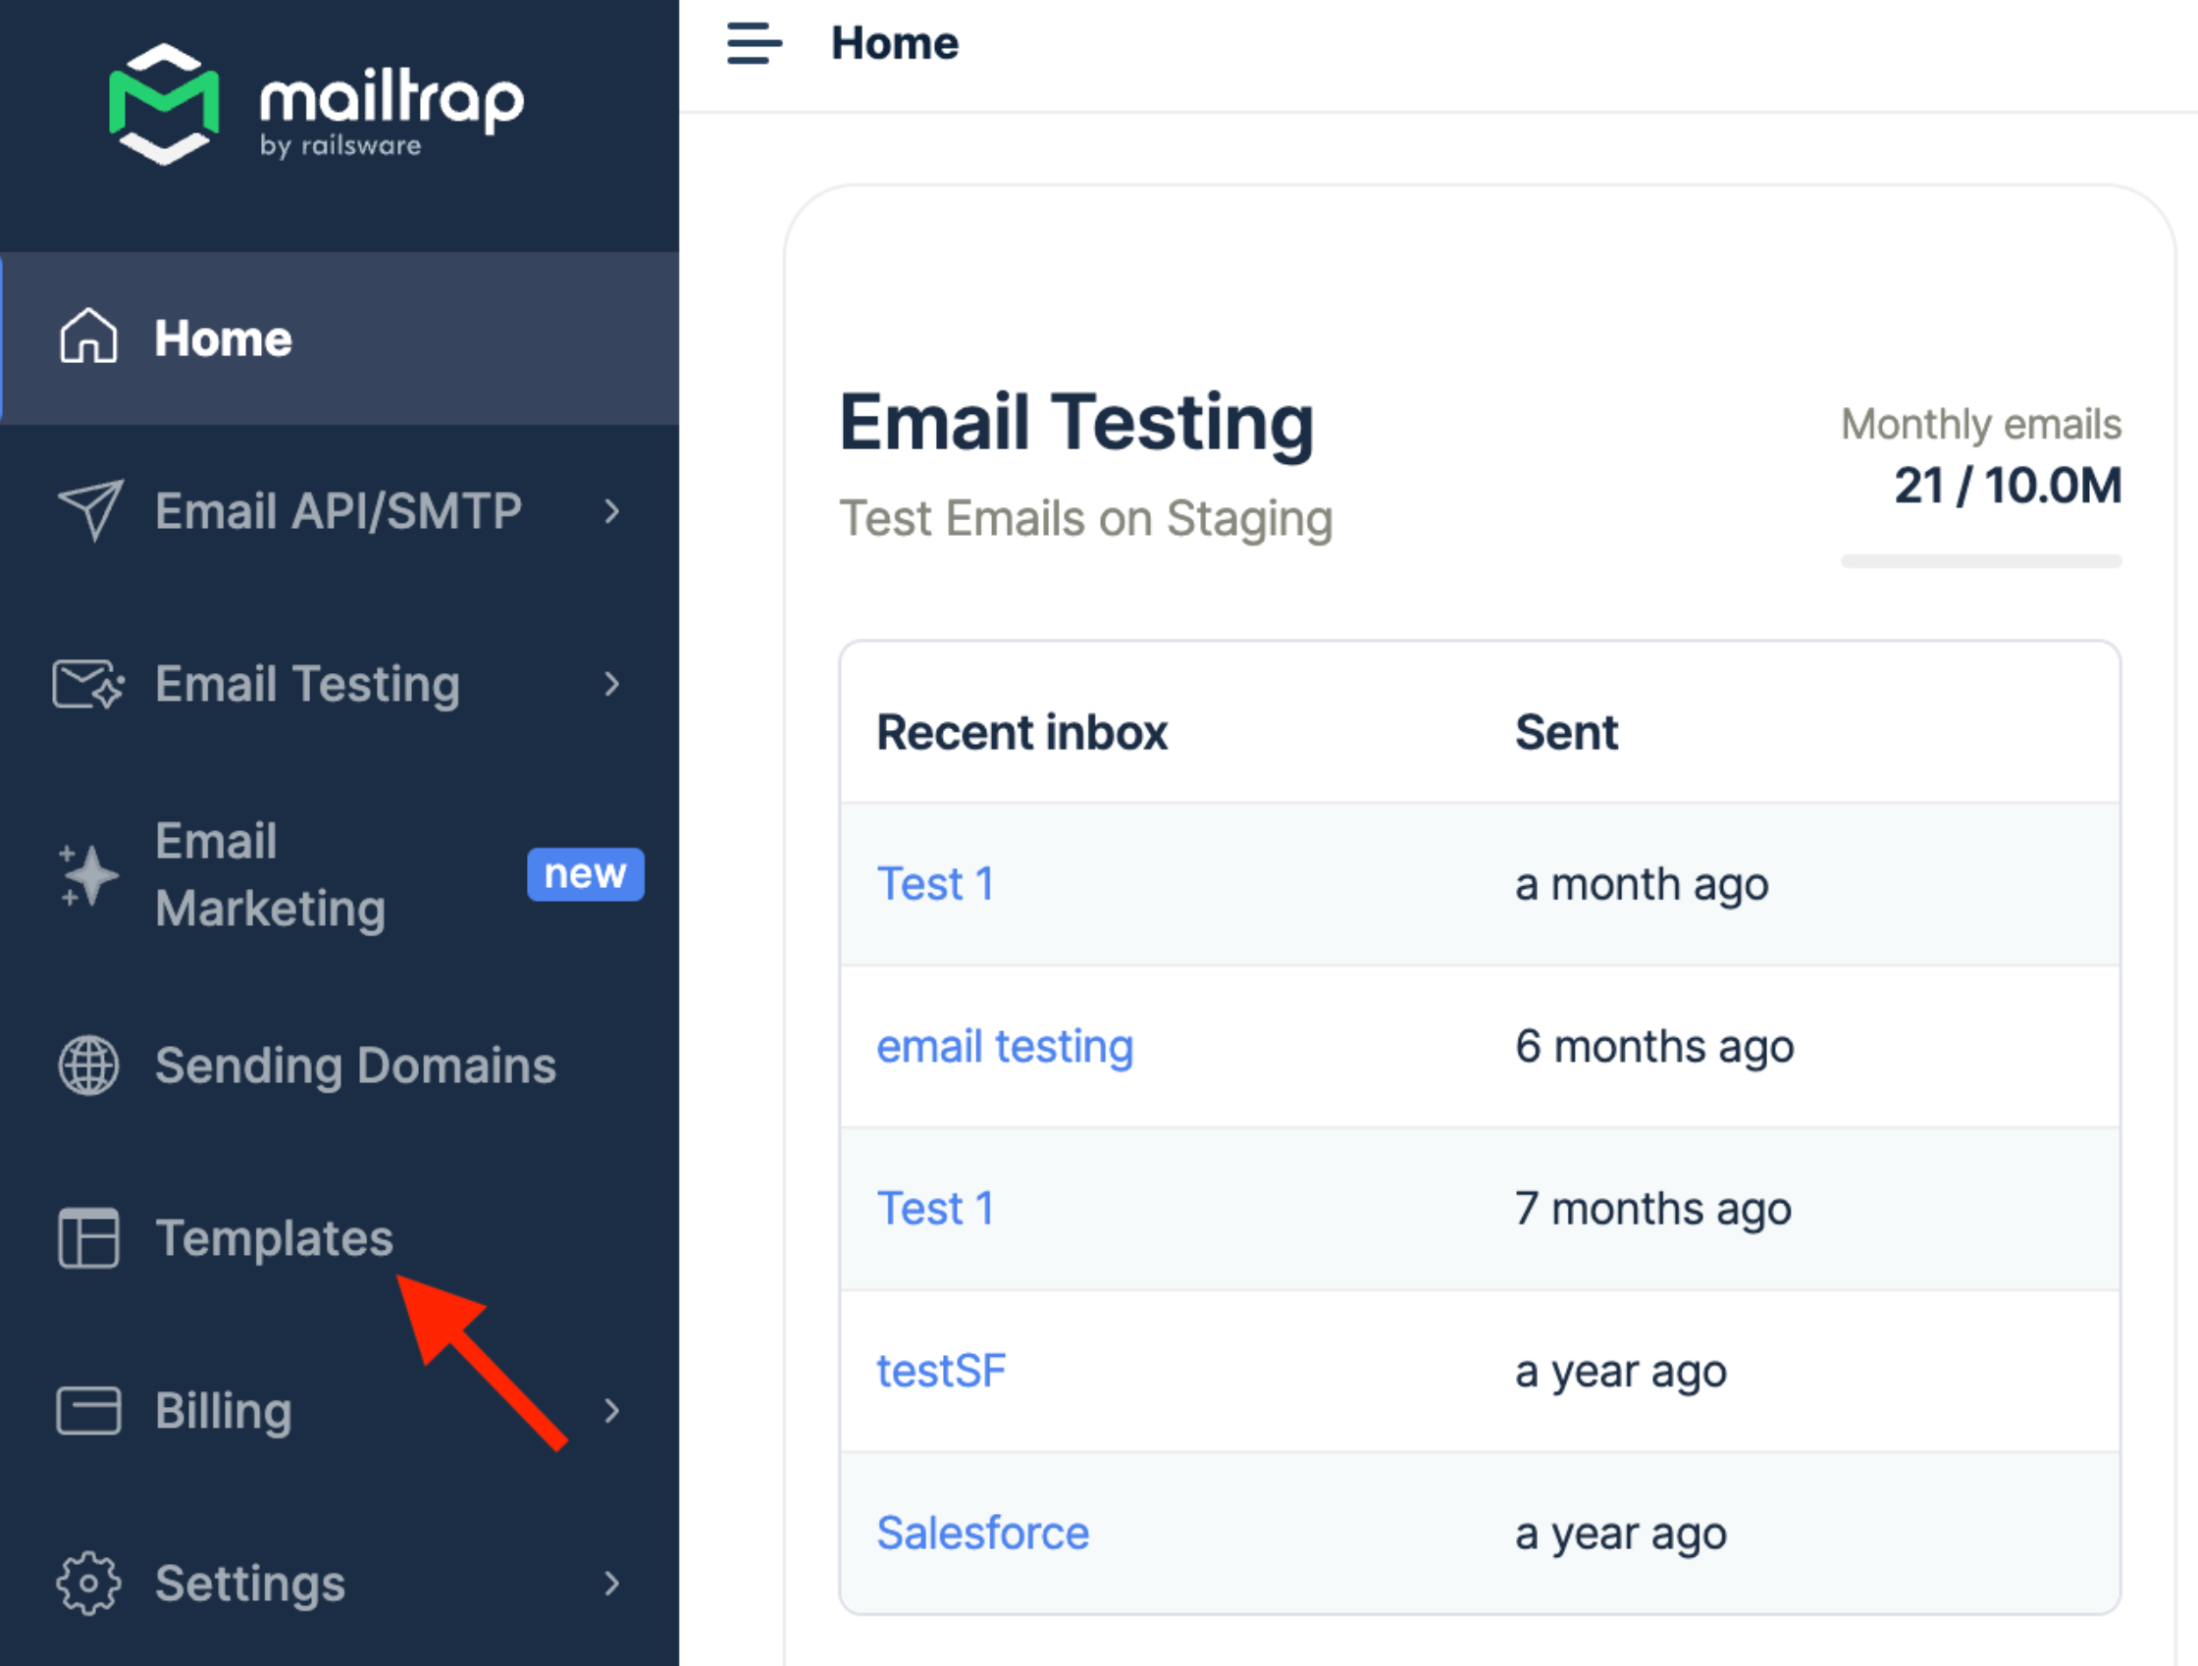Click the Billing card icon
2198x1666 pixels.
88,1411
